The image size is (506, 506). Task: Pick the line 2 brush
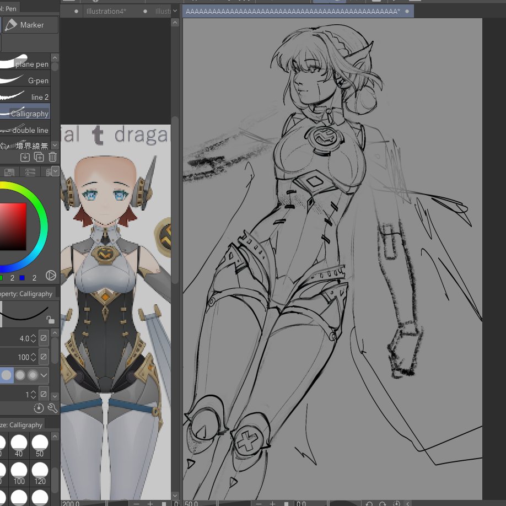(25, 95)
